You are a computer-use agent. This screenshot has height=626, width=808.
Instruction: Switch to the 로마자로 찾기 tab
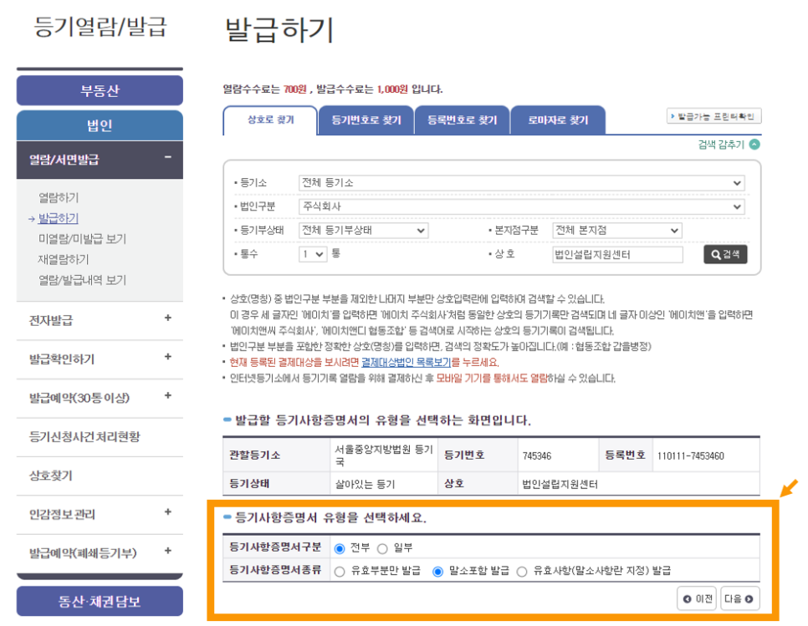point(558,120)
